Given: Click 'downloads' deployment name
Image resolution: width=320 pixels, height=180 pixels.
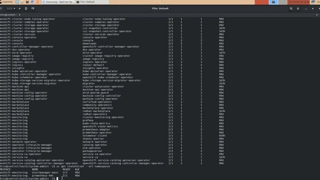Looking at the screenshot, I should pos(89,43).
